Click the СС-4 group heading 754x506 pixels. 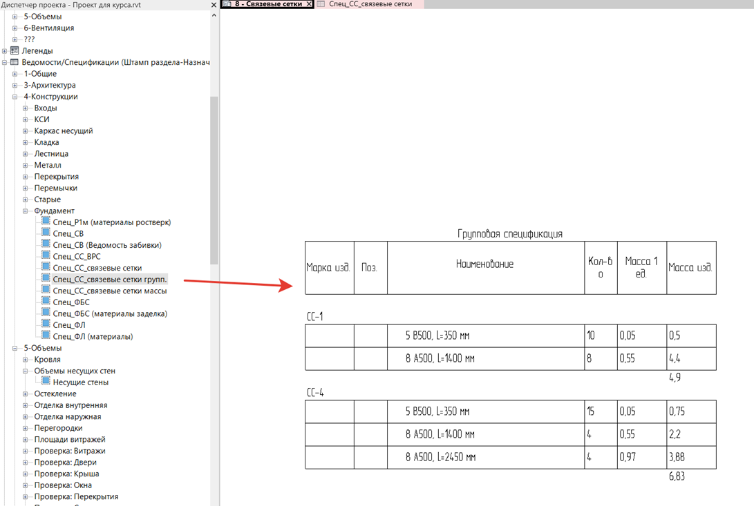tap(315, 392)
